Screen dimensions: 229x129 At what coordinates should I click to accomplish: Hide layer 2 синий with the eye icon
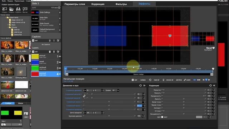60,62
